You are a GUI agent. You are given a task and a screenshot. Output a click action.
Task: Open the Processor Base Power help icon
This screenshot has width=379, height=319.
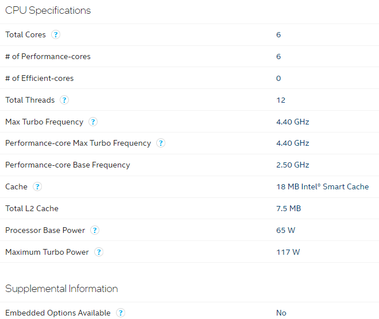(95, 230)
